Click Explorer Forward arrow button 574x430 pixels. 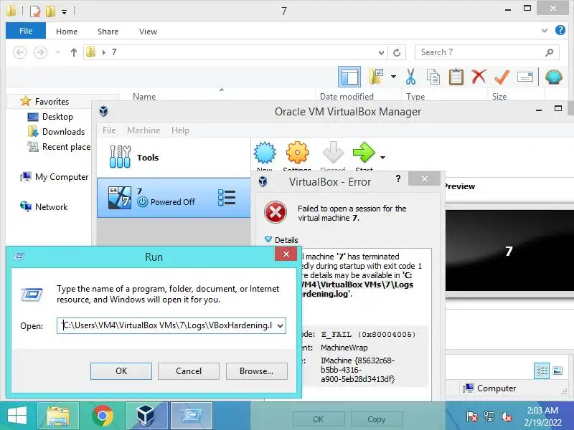(40, 52)
